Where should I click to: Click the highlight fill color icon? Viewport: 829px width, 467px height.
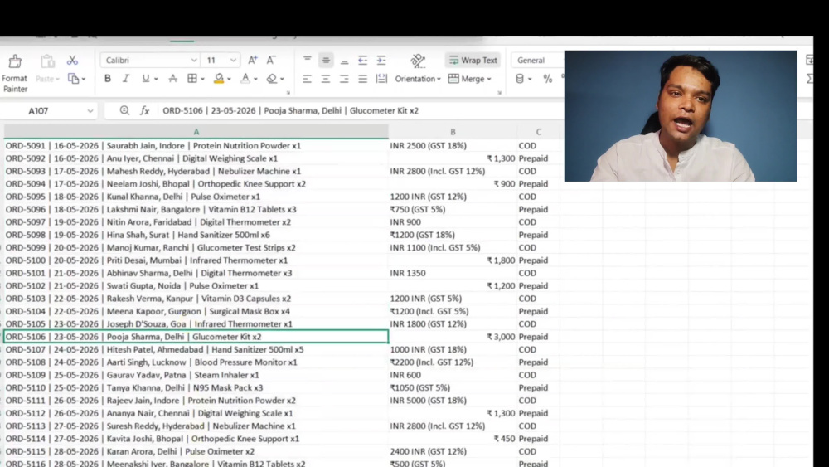(219, 79)
